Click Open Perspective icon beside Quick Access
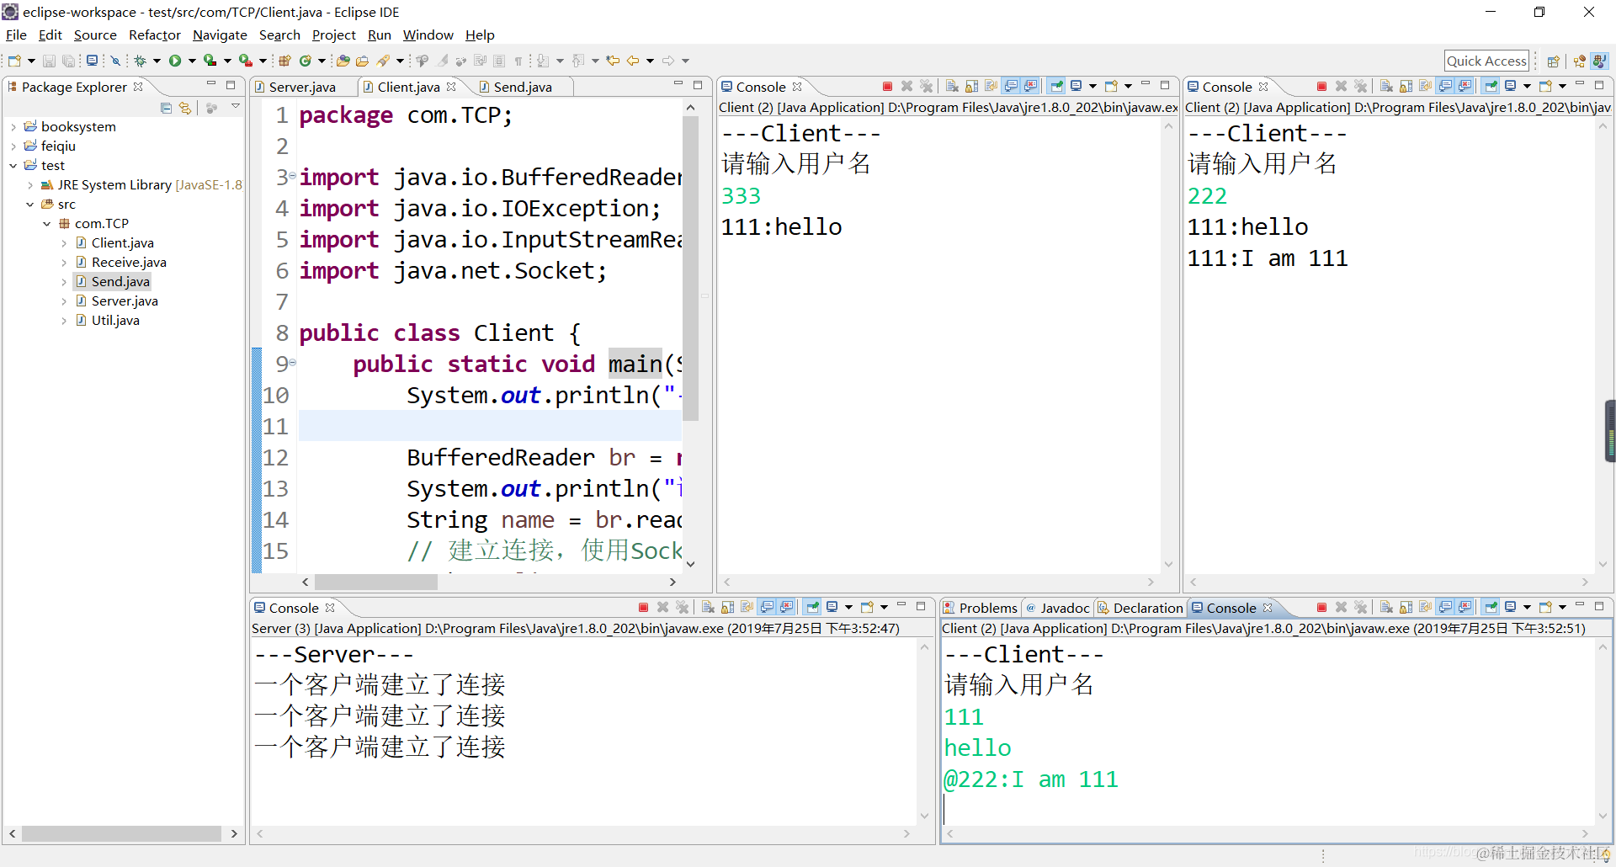The image size is (1616, 867). (x=1554, y=61)
